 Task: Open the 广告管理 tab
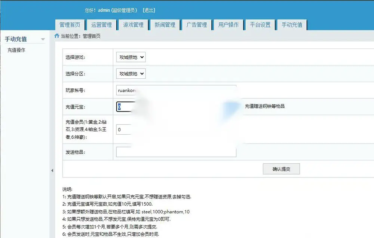(x=197, y=25)
